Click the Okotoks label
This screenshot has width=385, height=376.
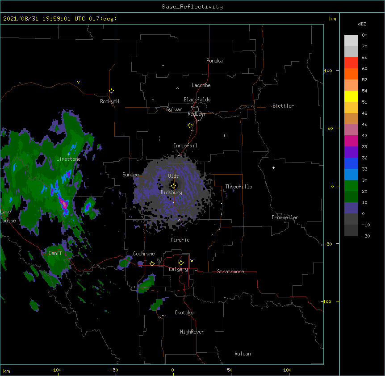click(x=184, y=313)
